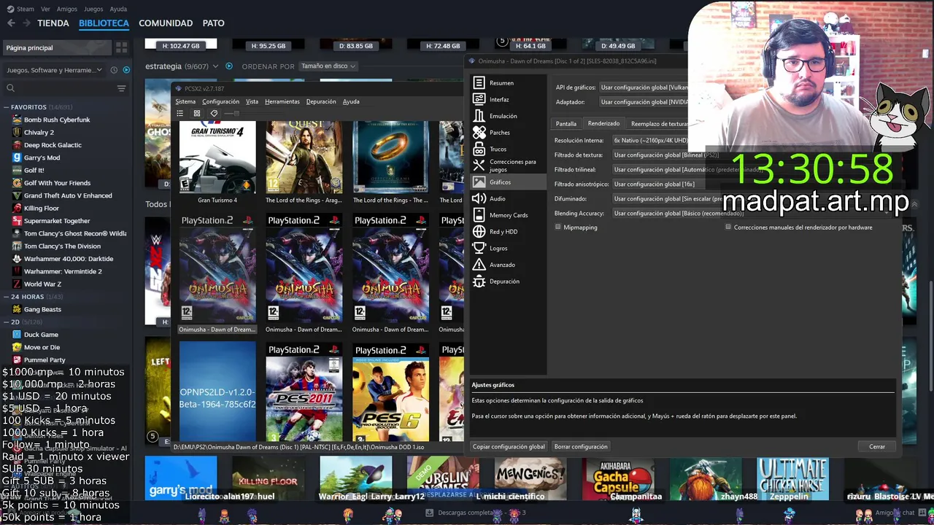Select Killing Floor in Steam favorites
934x525 pixels.
pos(42,209)
